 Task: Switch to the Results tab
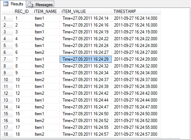click(13, 4)
